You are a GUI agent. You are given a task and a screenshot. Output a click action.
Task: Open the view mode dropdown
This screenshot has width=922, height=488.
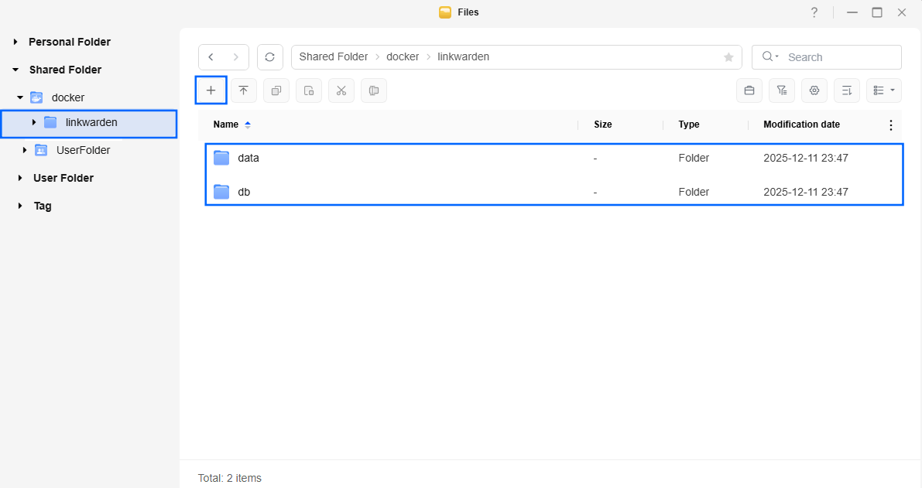pos(883,90)
